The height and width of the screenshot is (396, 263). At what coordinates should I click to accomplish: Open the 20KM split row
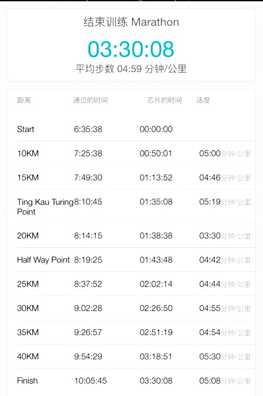point(136,235)
